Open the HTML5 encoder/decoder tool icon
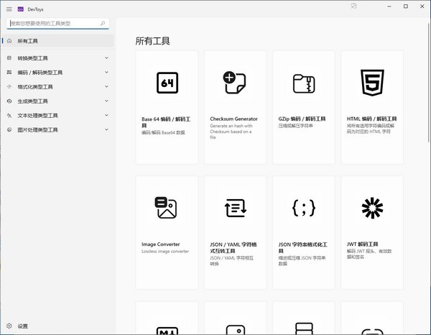 click(372, 83)
